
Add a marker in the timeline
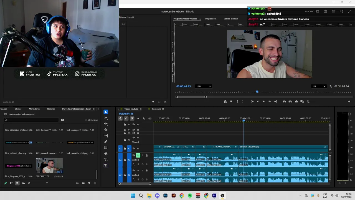click(138, 119)
